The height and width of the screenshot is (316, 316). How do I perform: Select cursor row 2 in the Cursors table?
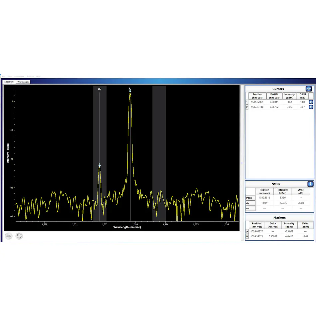tap(257, 107)
